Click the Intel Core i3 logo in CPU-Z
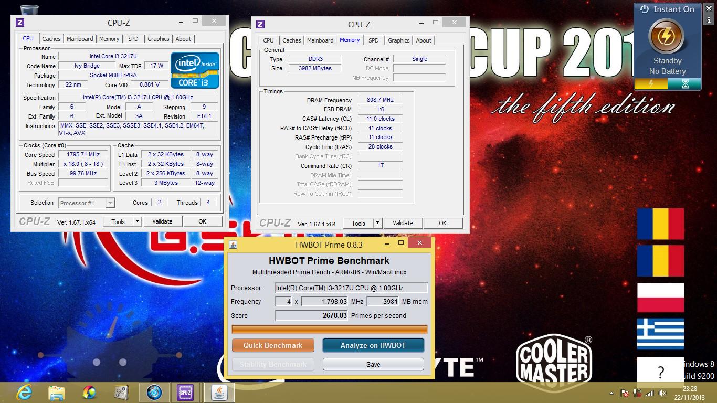 click(x=195, y=70)
